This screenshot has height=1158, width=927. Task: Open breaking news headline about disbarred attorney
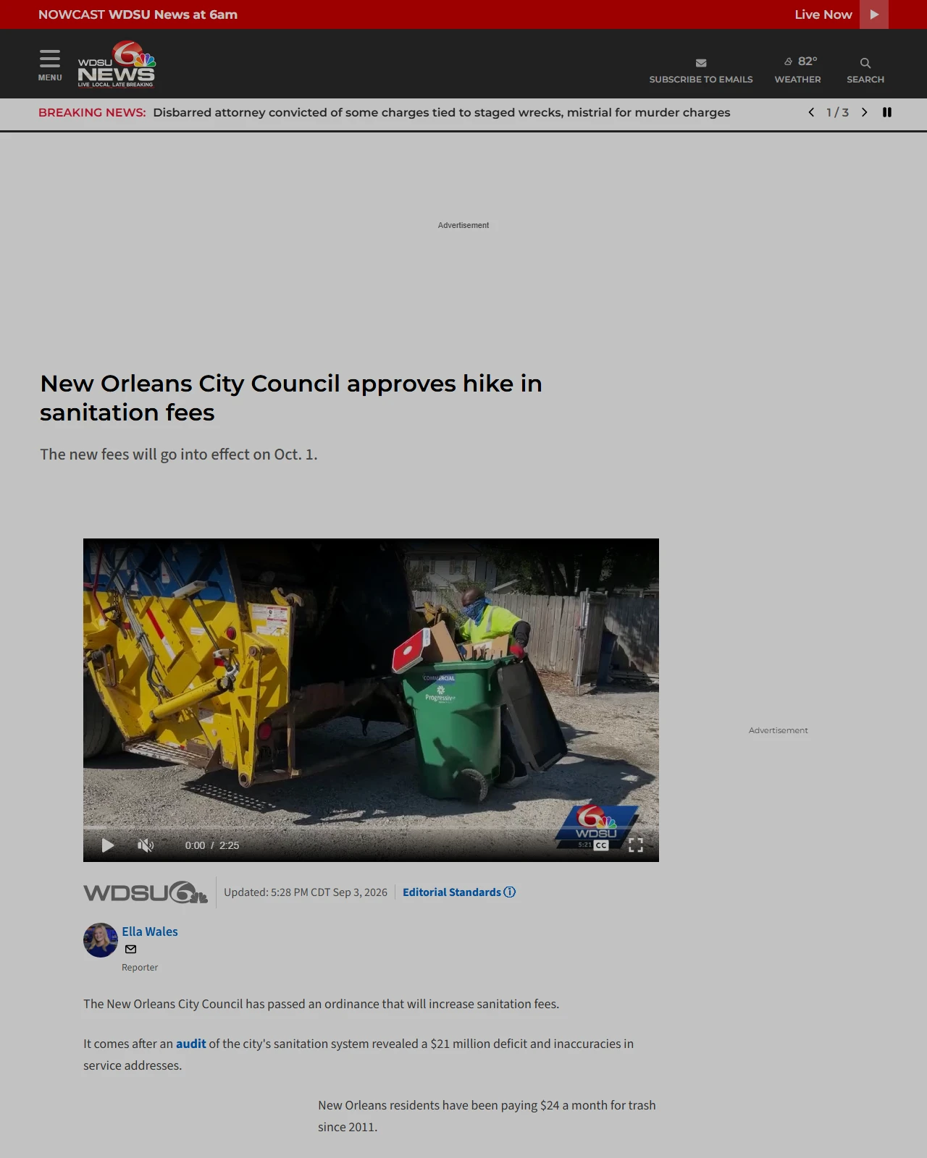tap(442, 112)
